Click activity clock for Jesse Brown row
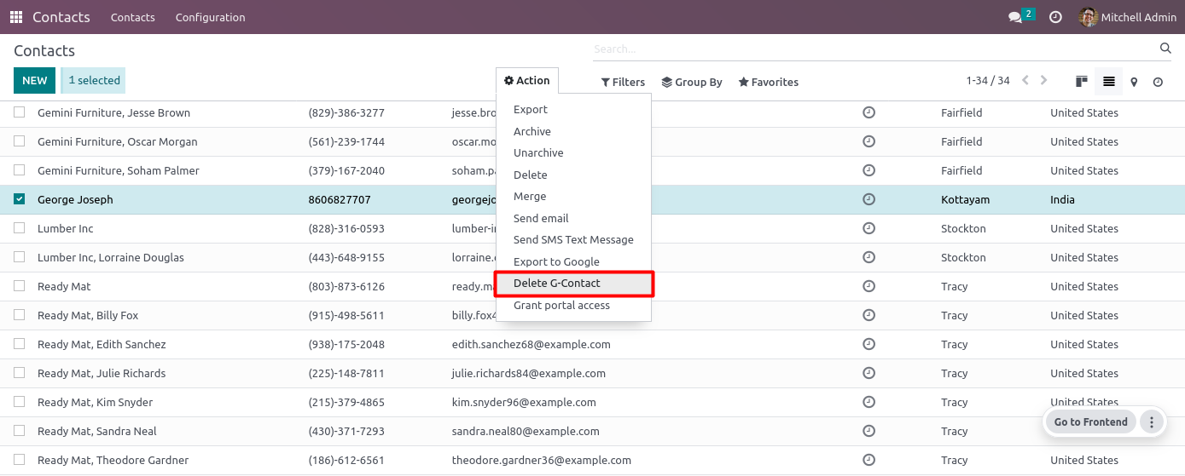Viewport: 1185px width, 476px height. [869, 112]
